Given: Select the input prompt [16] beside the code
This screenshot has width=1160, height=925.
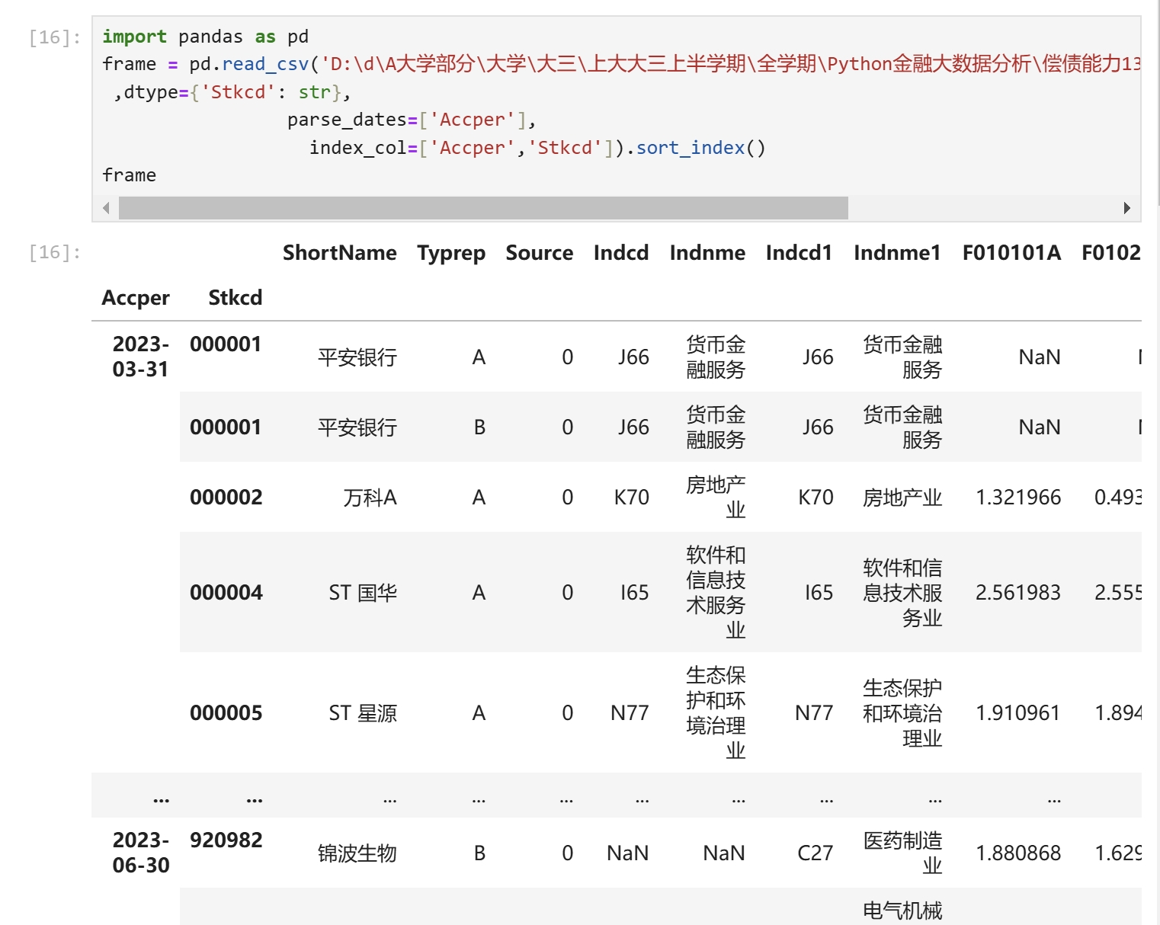Looking at the screenshot, I should pos(54,37).
